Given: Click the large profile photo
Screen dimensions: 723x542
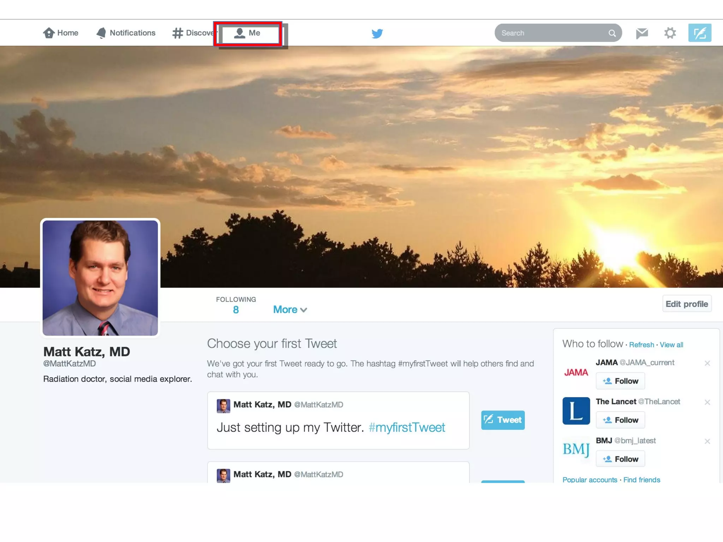Looking at the screenshot, I should click(100, 278).
